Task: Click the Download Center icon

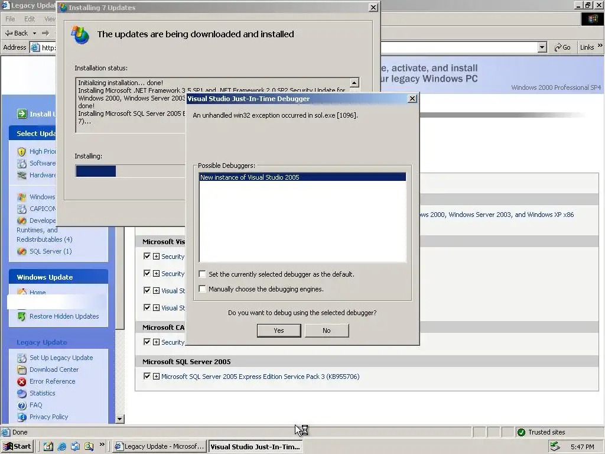Action: tap(22, 370)
